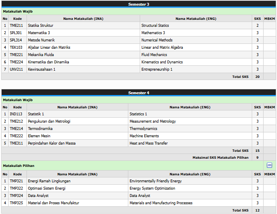This screenshot has width=277, height=214.
Task: Select the Numerical Methods cell
Action: pyautogui.click(x=157, y=40)
